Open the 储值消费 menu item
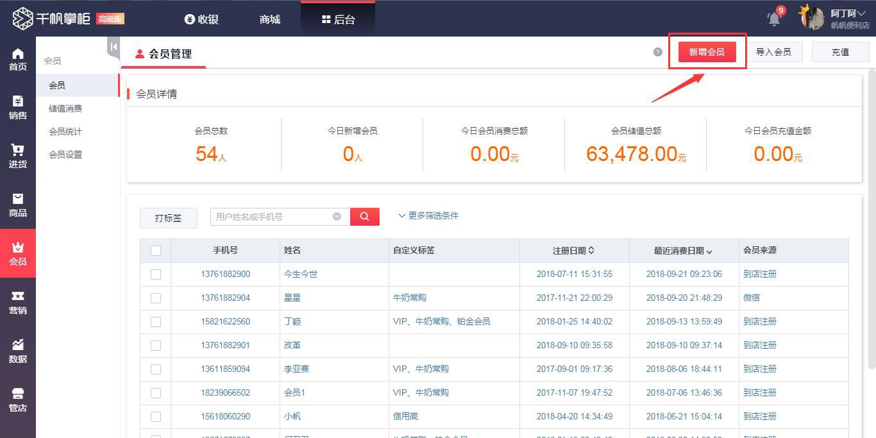The height and width of the screenshot is (438, 876). (x=65, y=108)
